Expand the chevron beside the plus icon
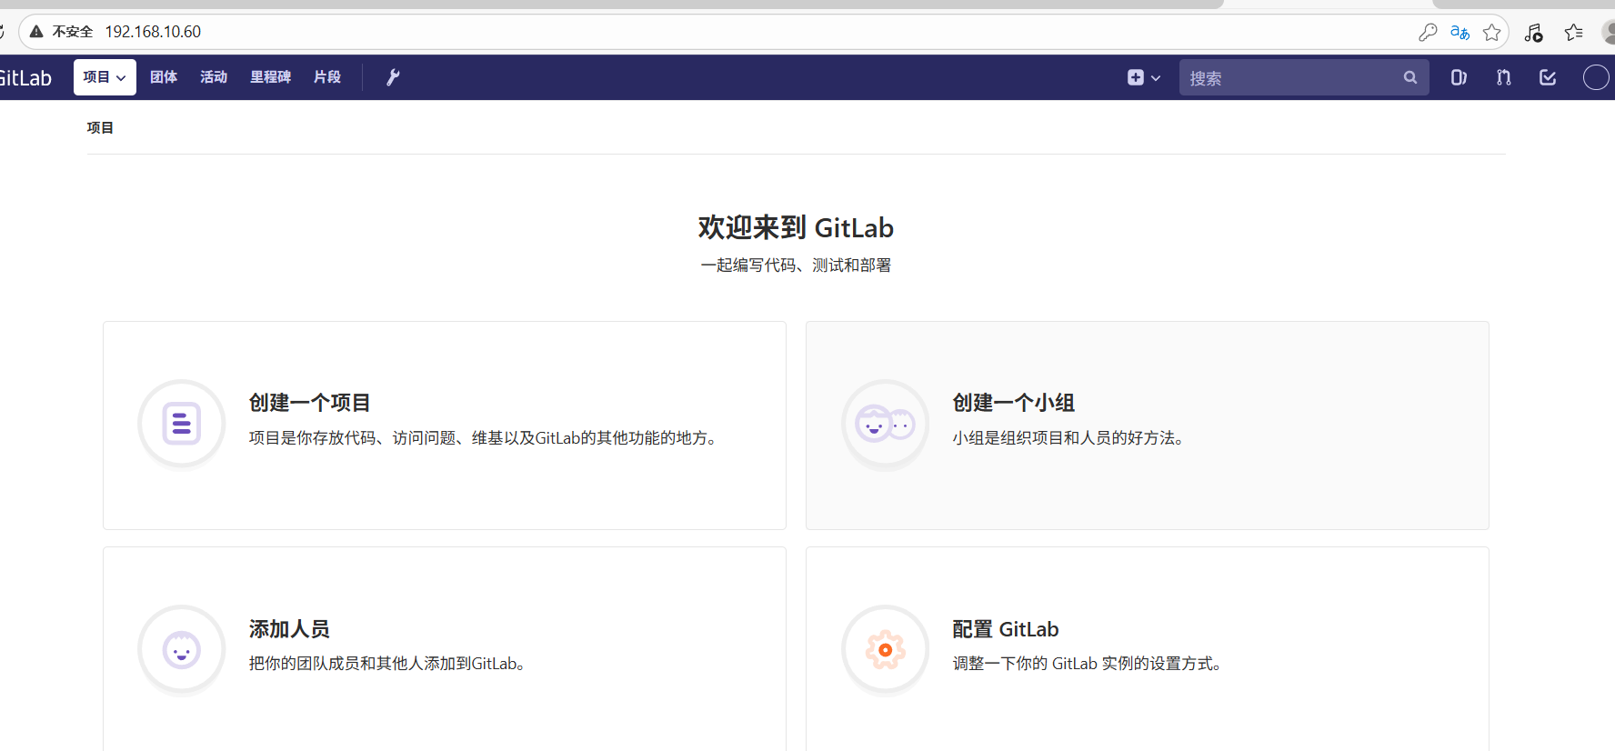 point(1156,78)
